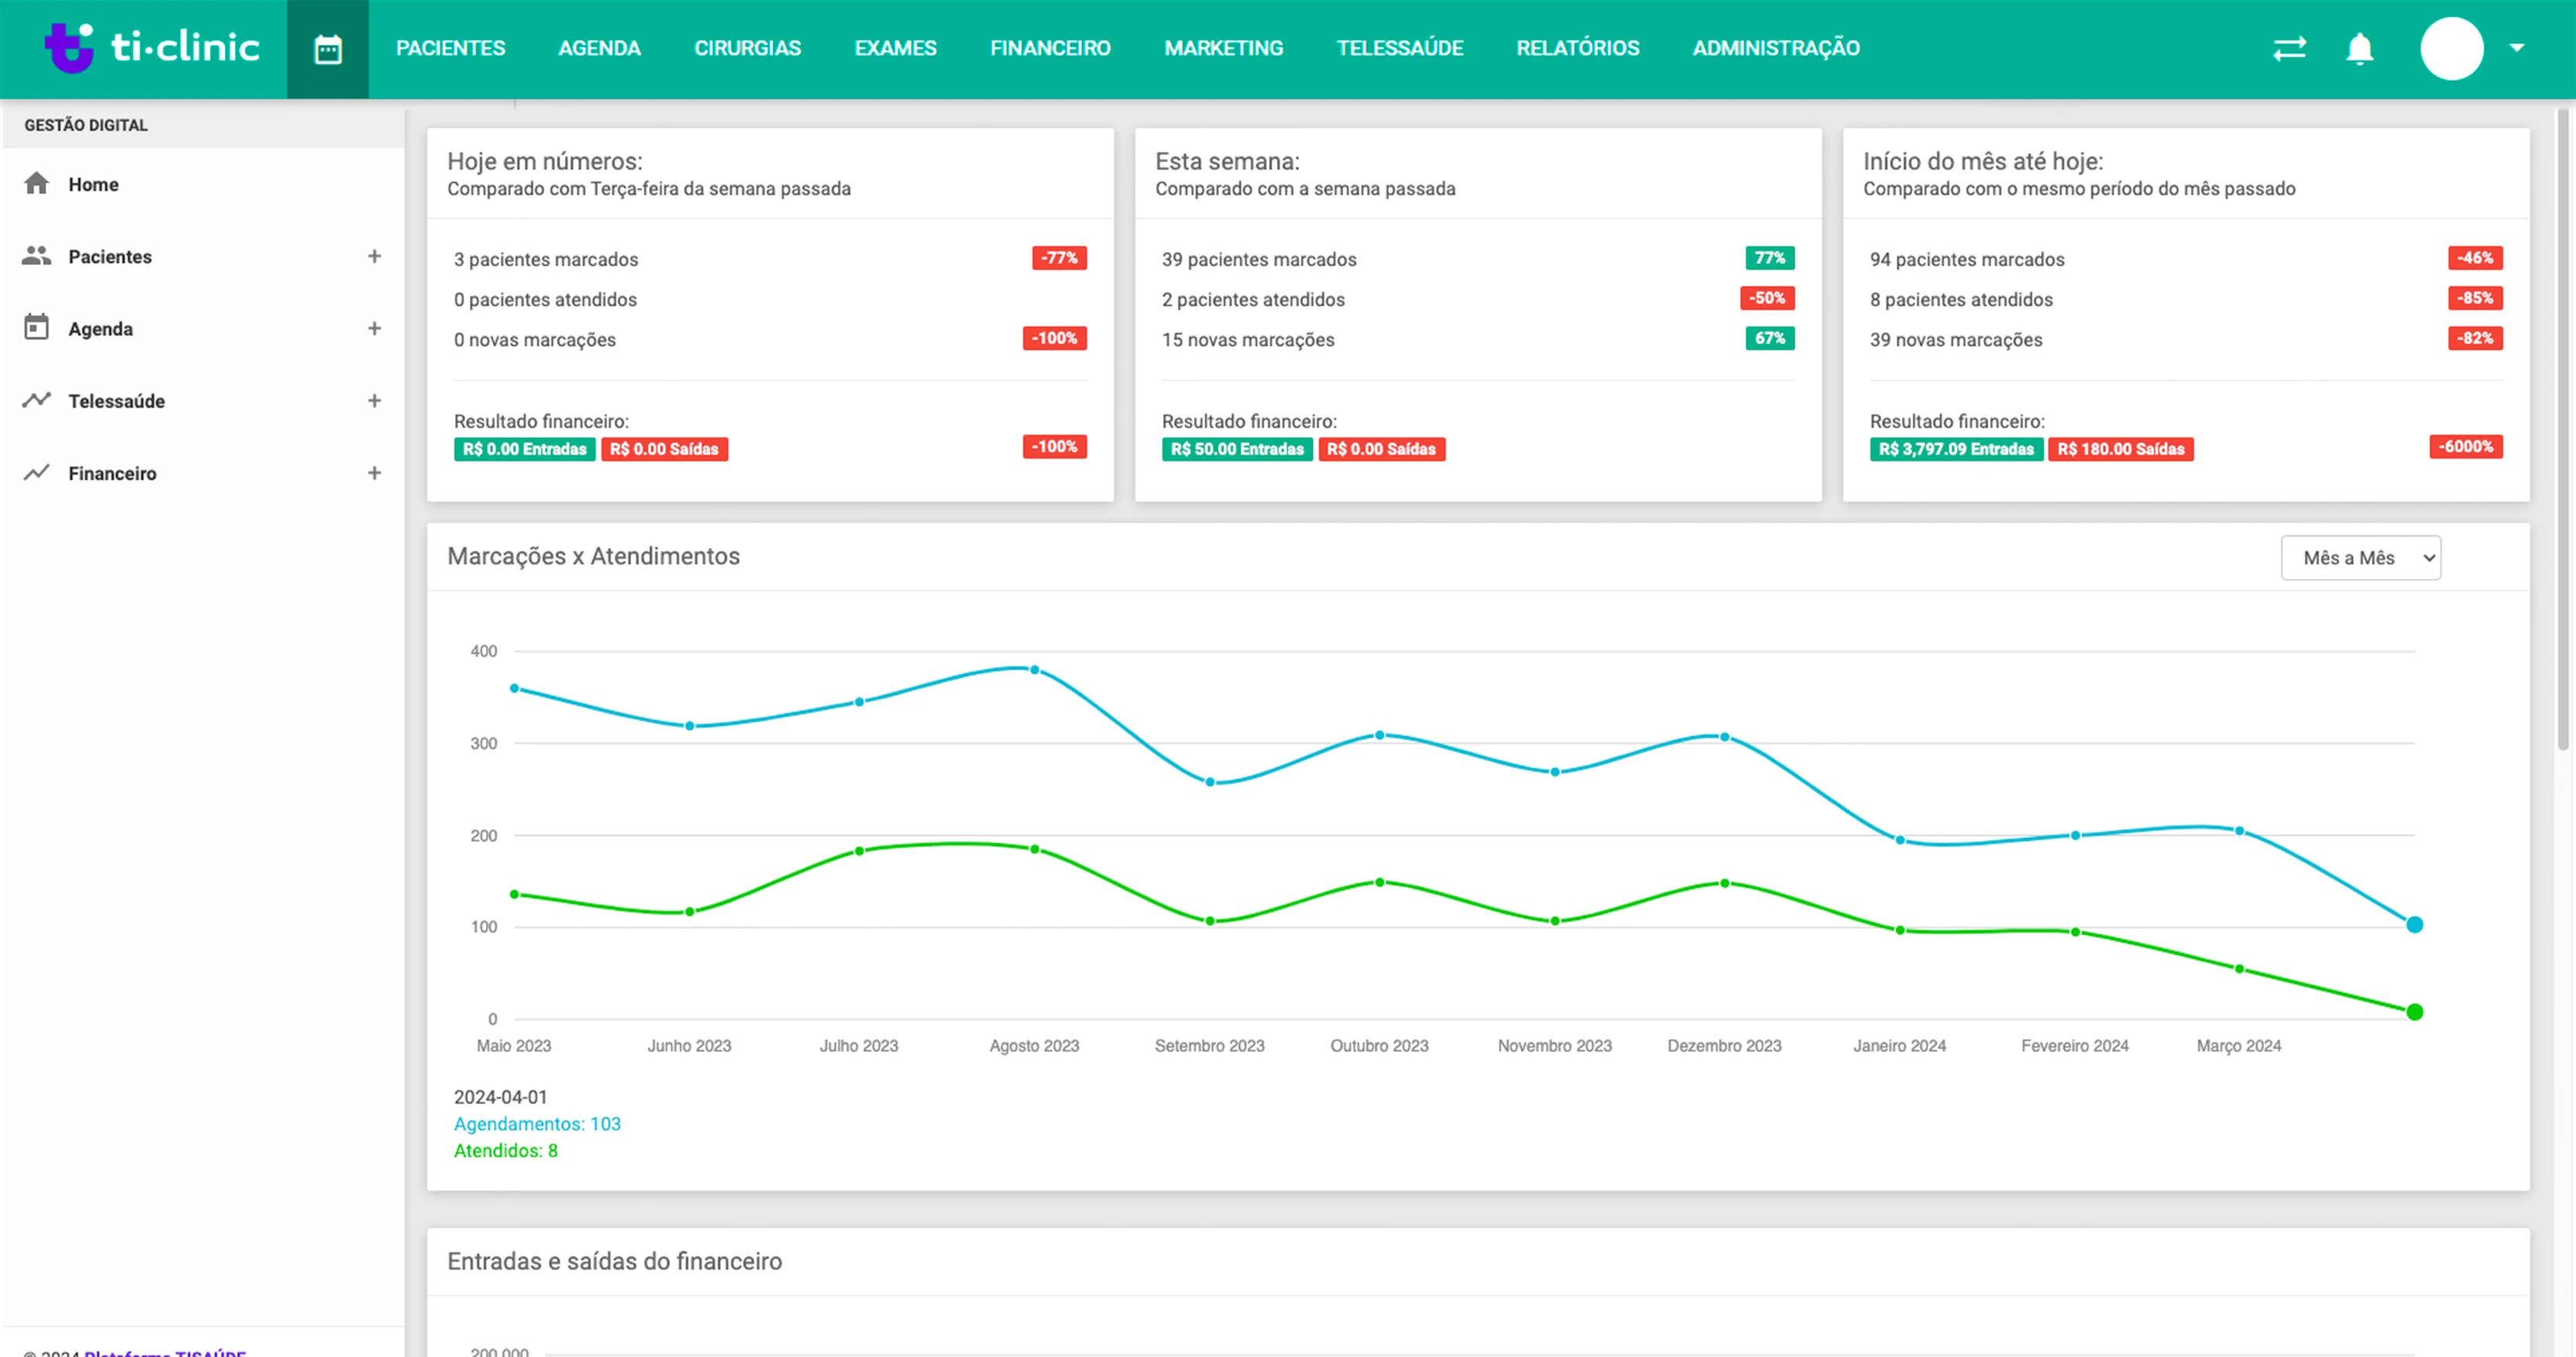Click the swap arrows icon

[x=2289, y=48]
